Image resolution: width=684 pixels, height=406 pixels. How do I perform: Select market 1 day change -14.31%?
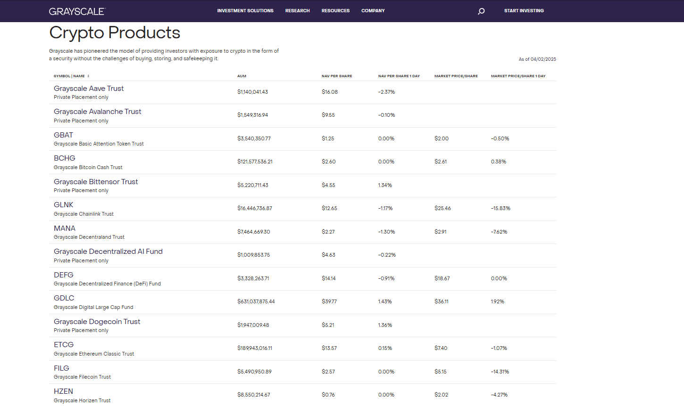coord(500,372)
